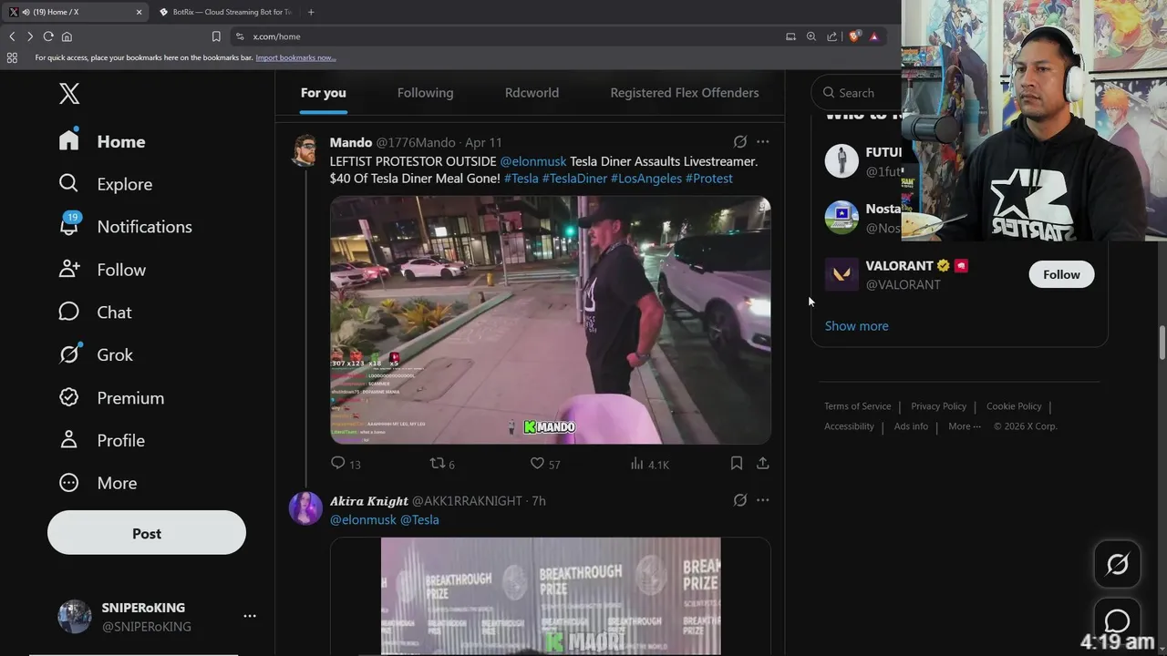The image size is (1167, 656).
Task: Open Grok from the sidebar
Action: [x=96, y=354]
